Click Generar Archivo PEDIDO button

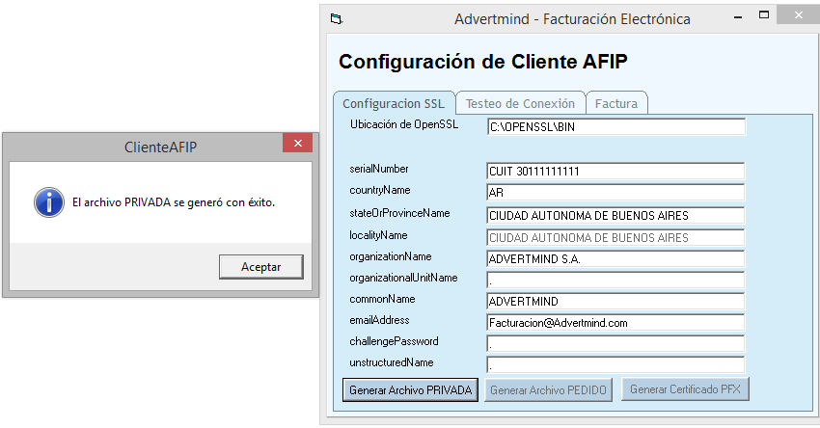[548, 389]
